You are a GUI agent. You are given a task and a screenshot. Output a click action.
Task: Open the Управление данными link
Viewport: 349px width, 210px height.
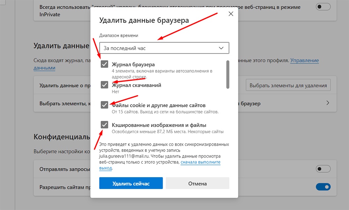[x=304, y=60]
